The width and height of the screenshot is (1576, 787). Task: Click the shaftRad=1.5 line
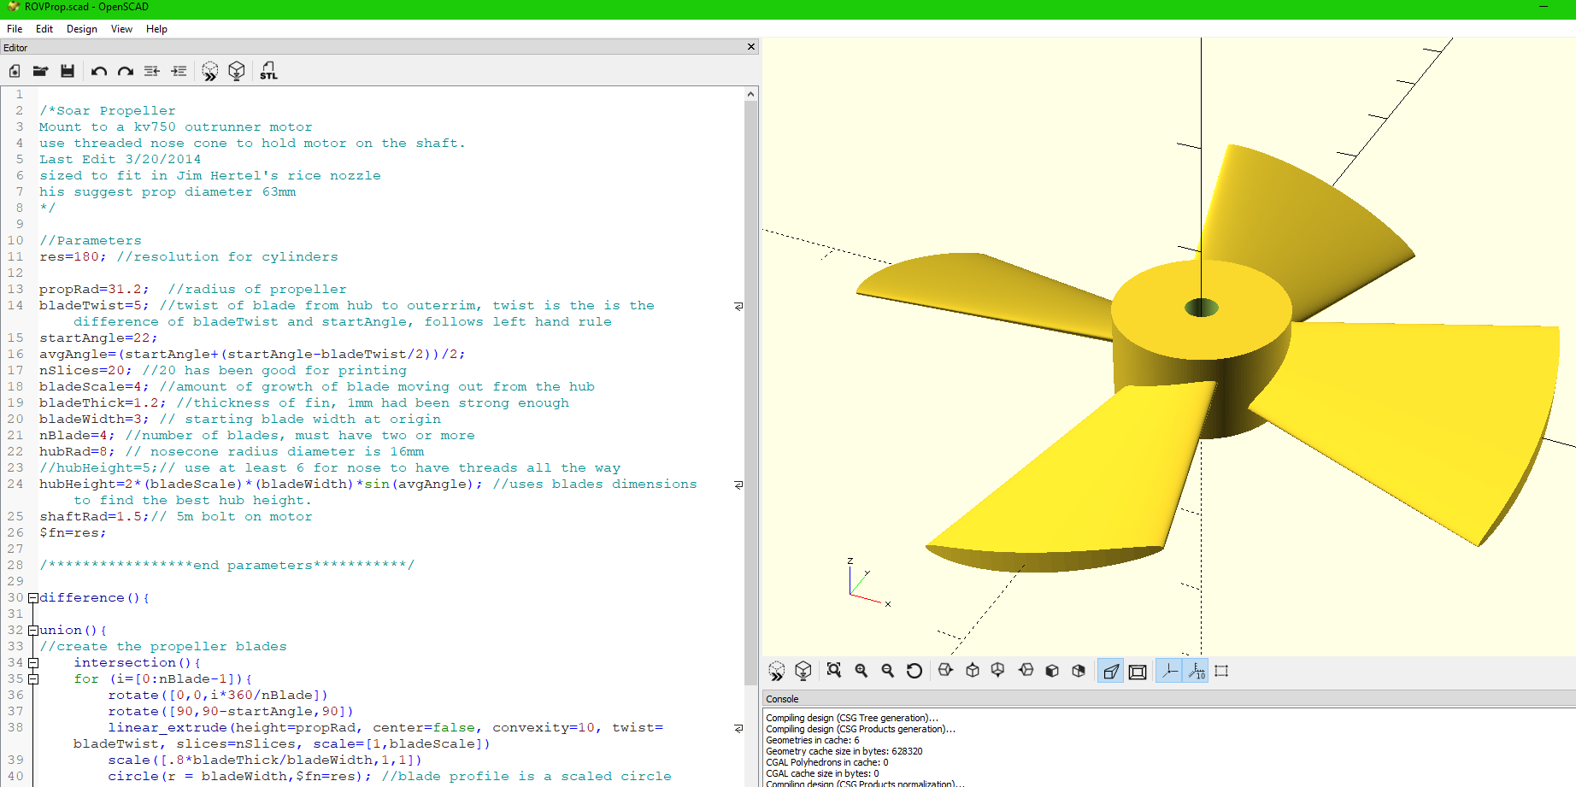click(175, 517)
